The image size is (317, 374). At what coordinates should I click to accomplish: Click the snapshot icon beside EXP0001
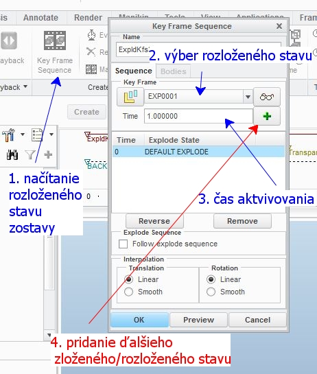130,97
